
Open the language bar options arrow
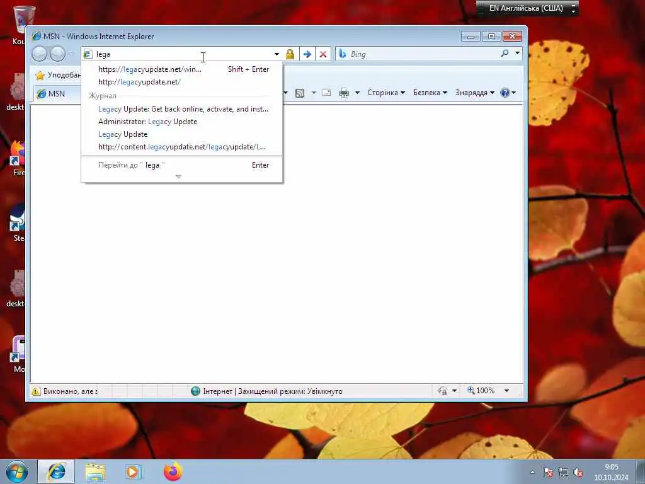[x=573, y=11]
